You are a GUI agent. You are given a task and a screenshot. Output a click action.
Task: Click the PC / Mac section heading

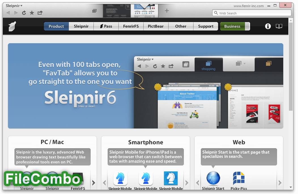click(52, 142)
